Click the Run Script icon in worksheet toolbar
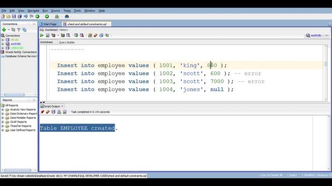The height and width of the screenshot is (186, 332). tap(48, 36)
